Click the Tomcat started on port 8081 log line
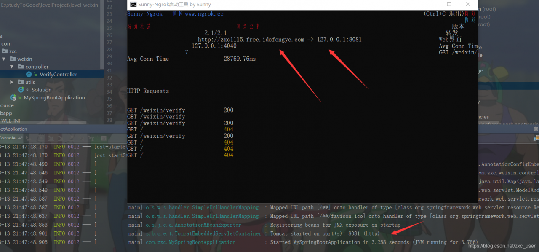Viewport: 539px width, 252px height. [325, 233]
